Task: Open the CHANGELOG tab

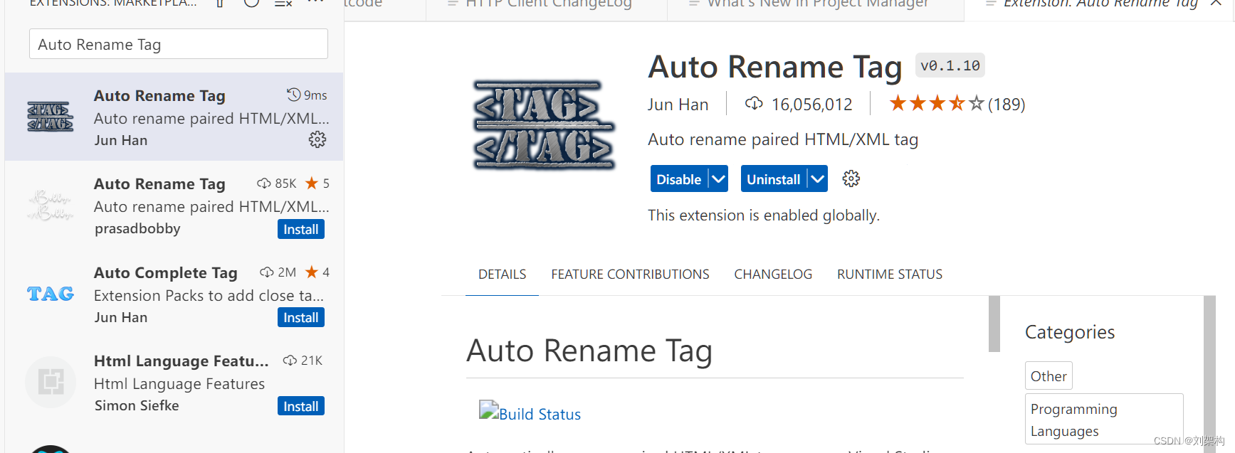Action: pyautogui.click(x=773, y=275)
